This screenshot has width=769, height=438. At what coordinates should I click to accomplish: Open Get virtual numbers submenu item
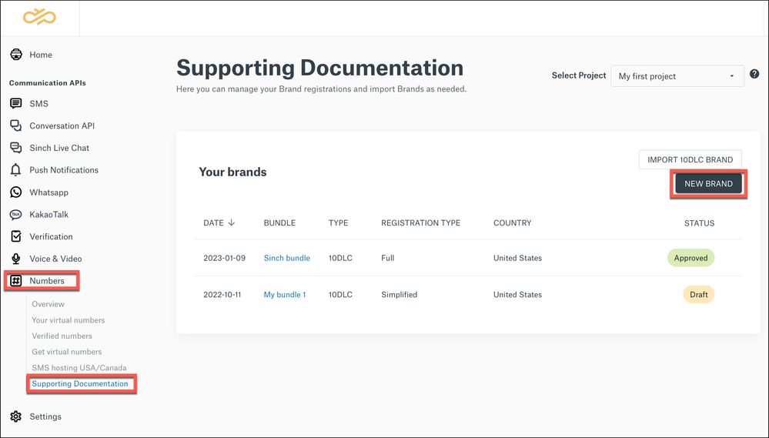tap(67, 352)
